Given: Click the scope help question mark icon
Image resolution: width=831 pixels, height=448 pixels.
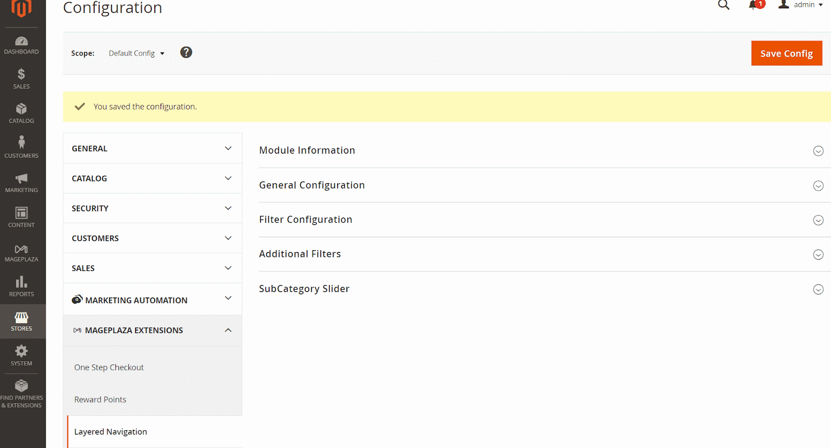Looking at the screenshot, I should 186,52.
